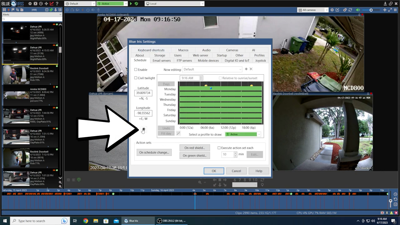Open the Reolink Doorbell 8:24:36 PM alert thumbnail
400x225 pixels.
click(16, 74)
